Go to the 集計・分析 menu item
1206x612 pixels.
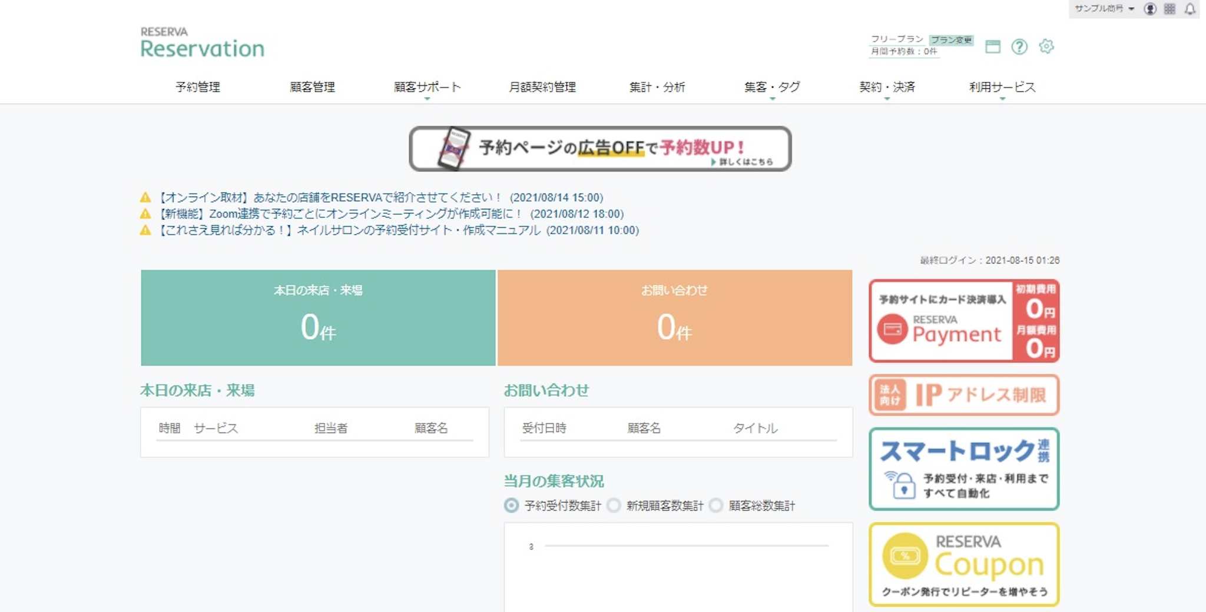point(657,87)
